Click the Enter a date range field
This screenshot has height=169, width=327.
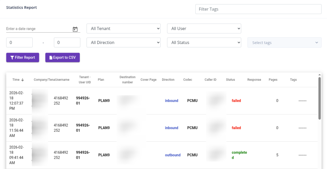click(x=38, y=29)
